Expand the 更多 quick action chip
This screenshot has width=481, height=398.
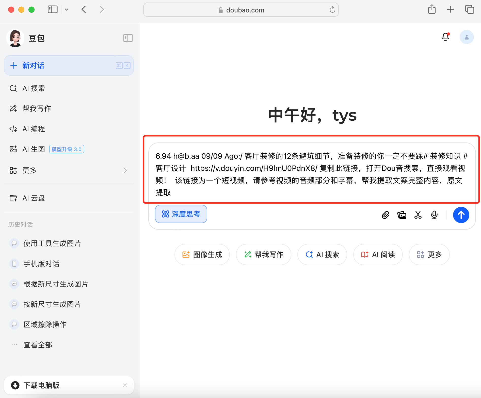429,255
